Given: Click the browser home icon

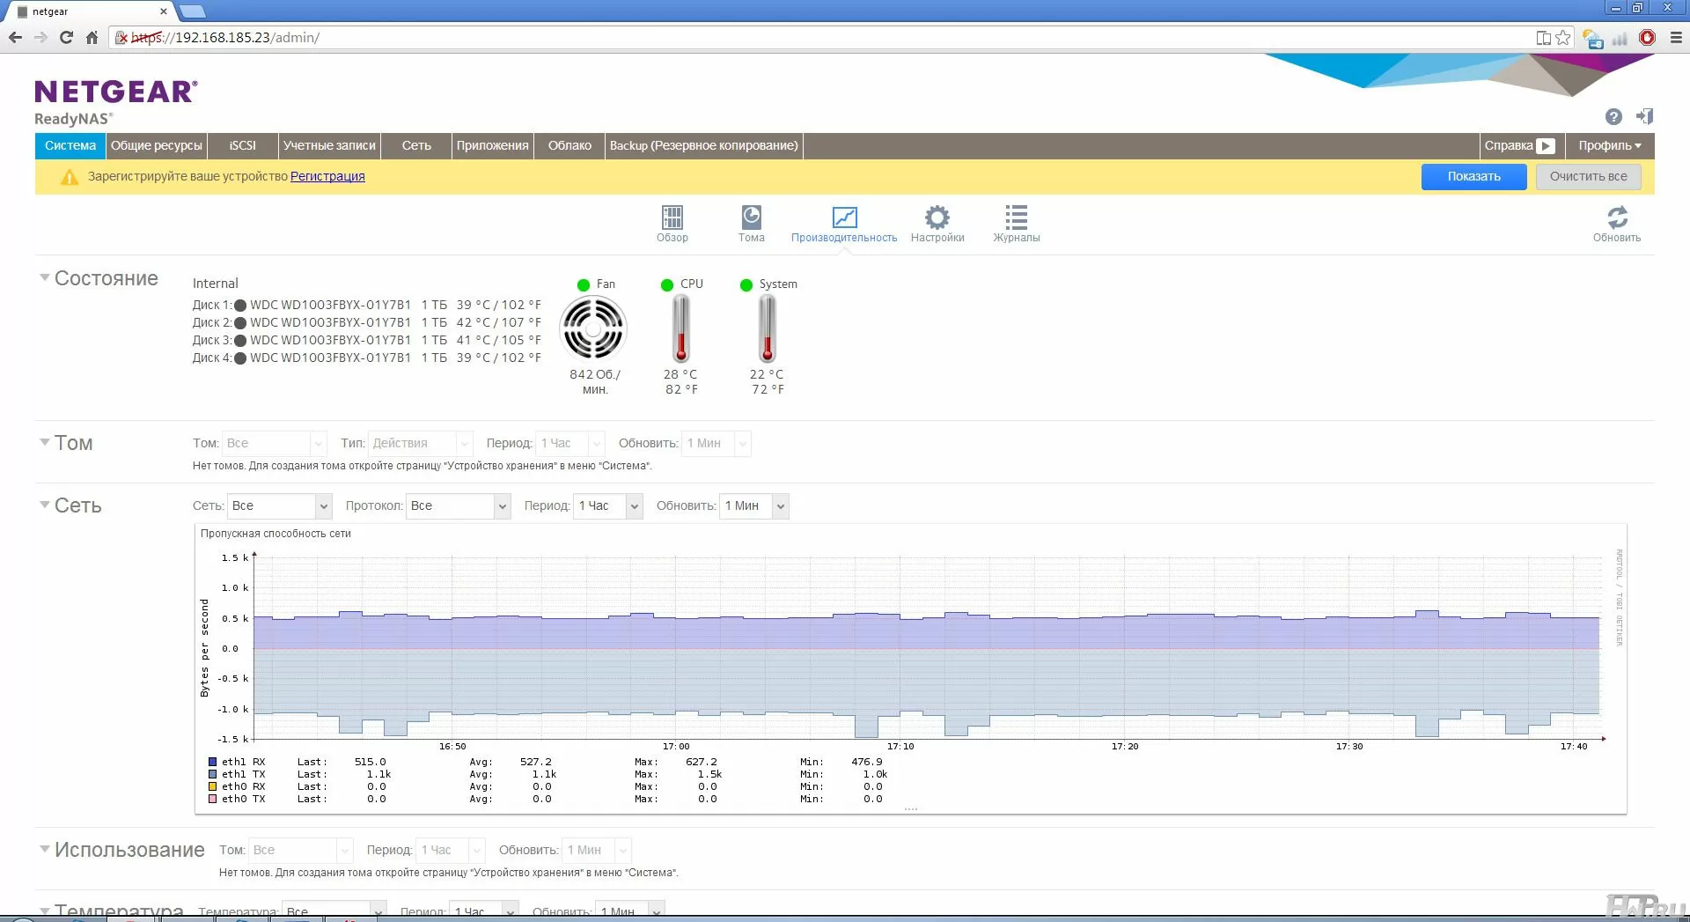Looking at the screenshot, I should 92,38.
